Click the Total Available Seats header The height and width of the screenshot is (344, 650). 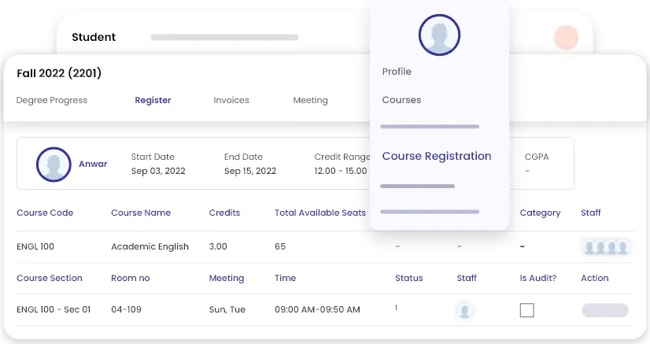coord(320,213)
